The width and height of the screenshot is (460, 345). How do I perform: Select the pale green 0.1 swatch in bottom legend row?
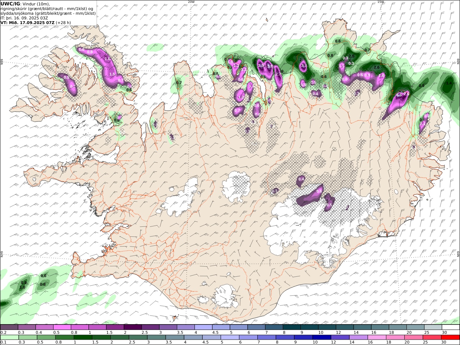point(9,337)
